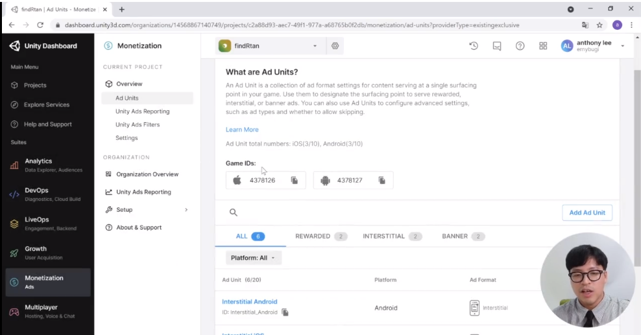The image size is (641, 335).
Task: Click the translate page icon
Action: [585, 25]
